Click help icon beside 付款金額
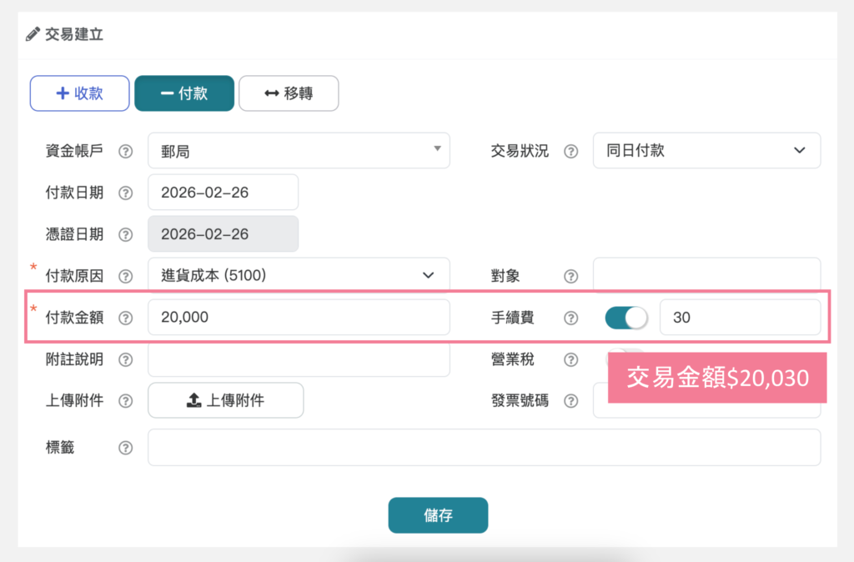The width and height of the screenshot is (854, 562). 125,318
